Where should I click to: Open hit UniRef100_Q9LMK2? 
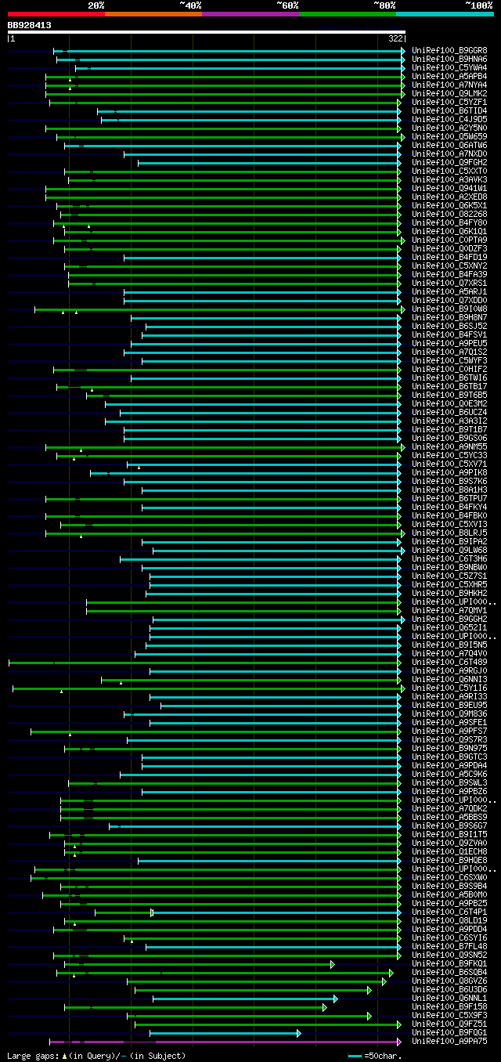click(x=449, y=93)
